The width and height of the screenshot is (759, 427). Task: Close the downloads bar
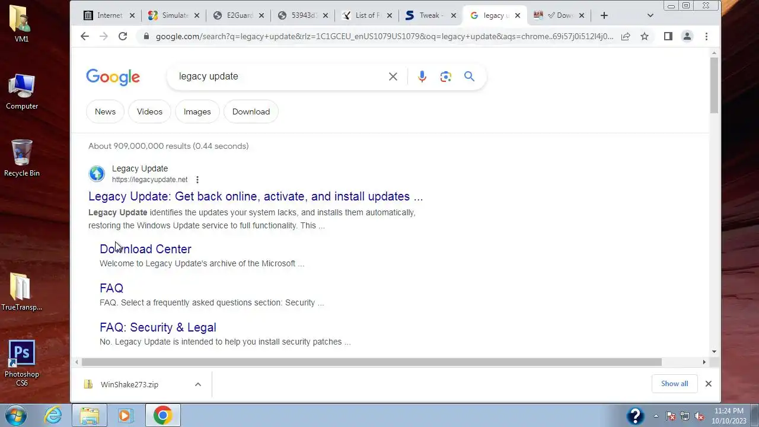click(x=708, y=384)
